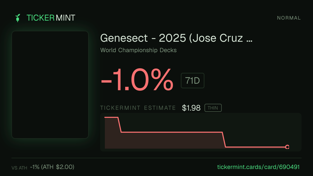Screen dimensions: 313x176
Task: Click the THIN liquidity badge
Action: (213, 108)
